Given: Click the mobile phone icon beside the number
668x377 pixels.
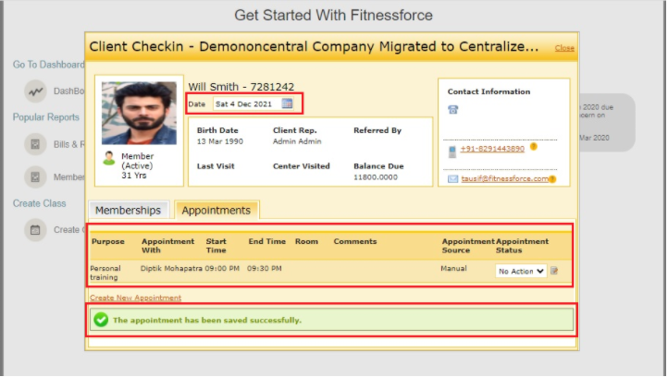Looking at the screenshot, I should pos(452,151).
